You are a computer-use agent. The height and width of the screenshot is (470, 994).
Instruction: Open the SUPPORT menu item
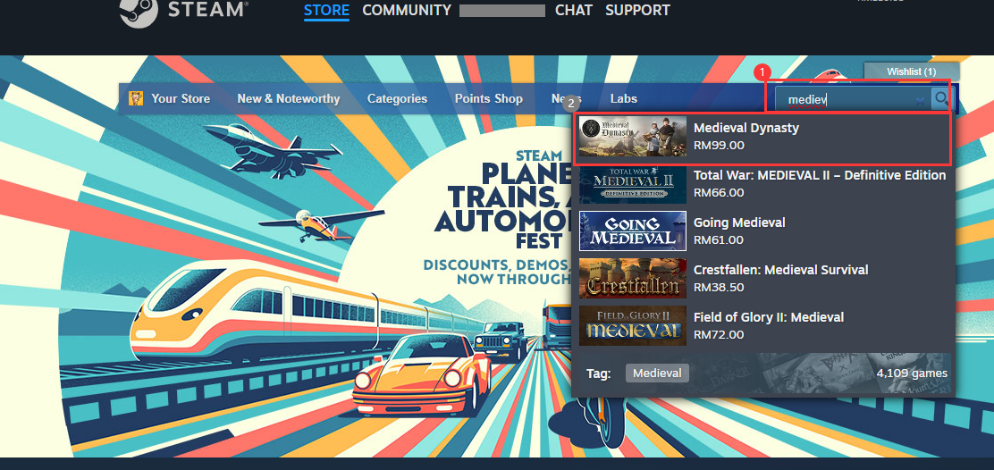click(x=637, y=10)
